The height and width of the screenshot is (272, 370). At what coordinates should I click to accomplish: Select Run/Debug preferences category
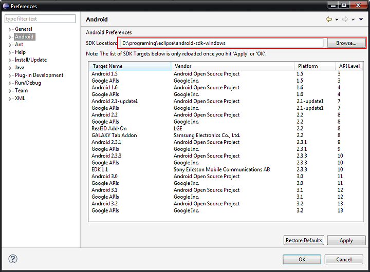pyautogui.click(x=28, y=83)
